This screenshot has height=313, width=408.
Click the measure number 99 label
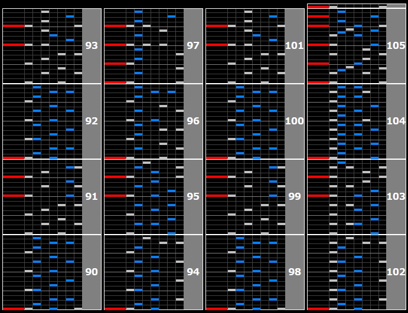click(x=295, y=196)
